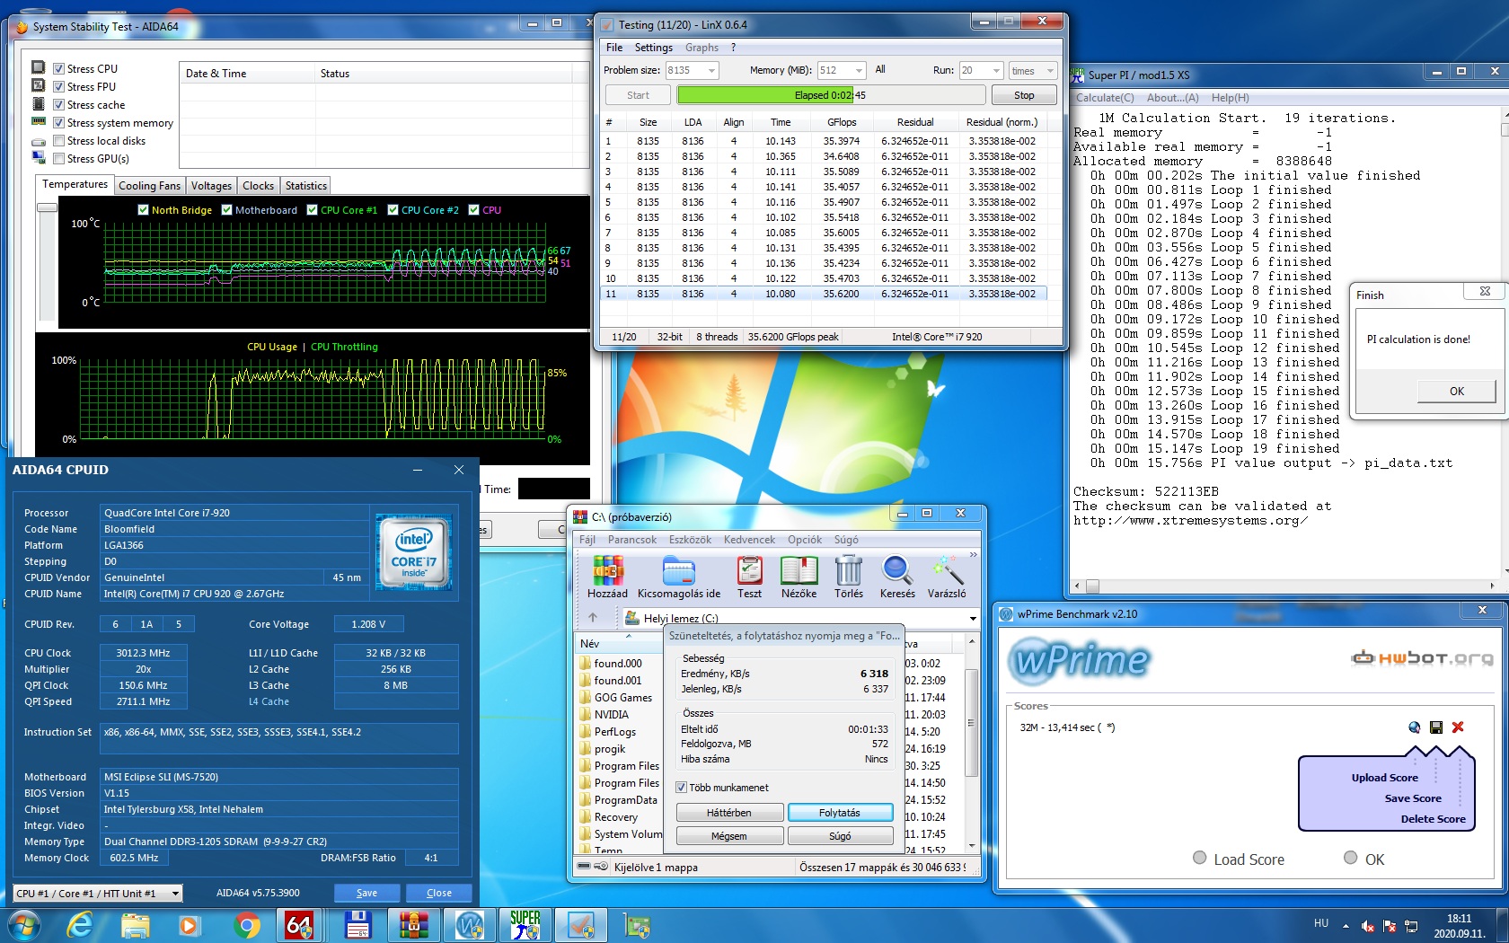1509x943 pixels.
Task: Open the Graphs menu in LinX
Action: [x=702, y=48]
